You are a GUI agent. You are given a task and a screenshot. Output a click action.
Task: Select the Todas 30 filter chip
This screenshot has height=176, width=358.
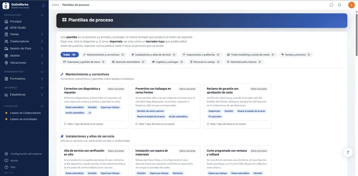click(70, 54)
